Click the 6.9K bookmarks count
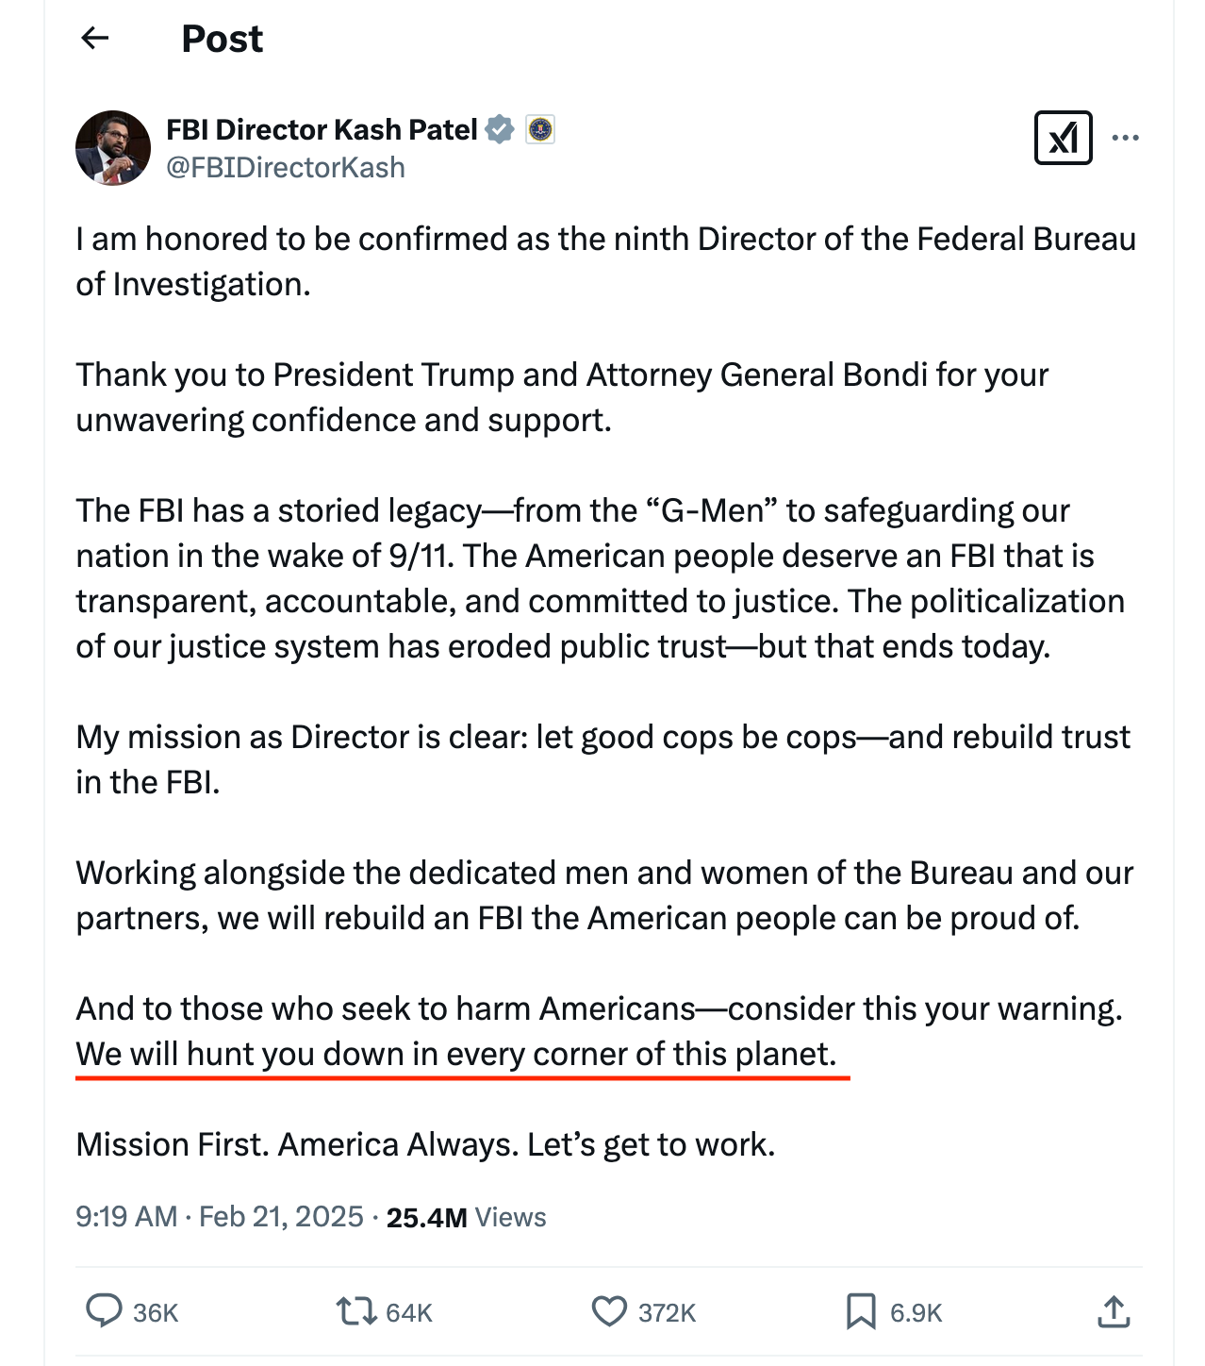1205x1366 pixels. [x=916, y=1313]
